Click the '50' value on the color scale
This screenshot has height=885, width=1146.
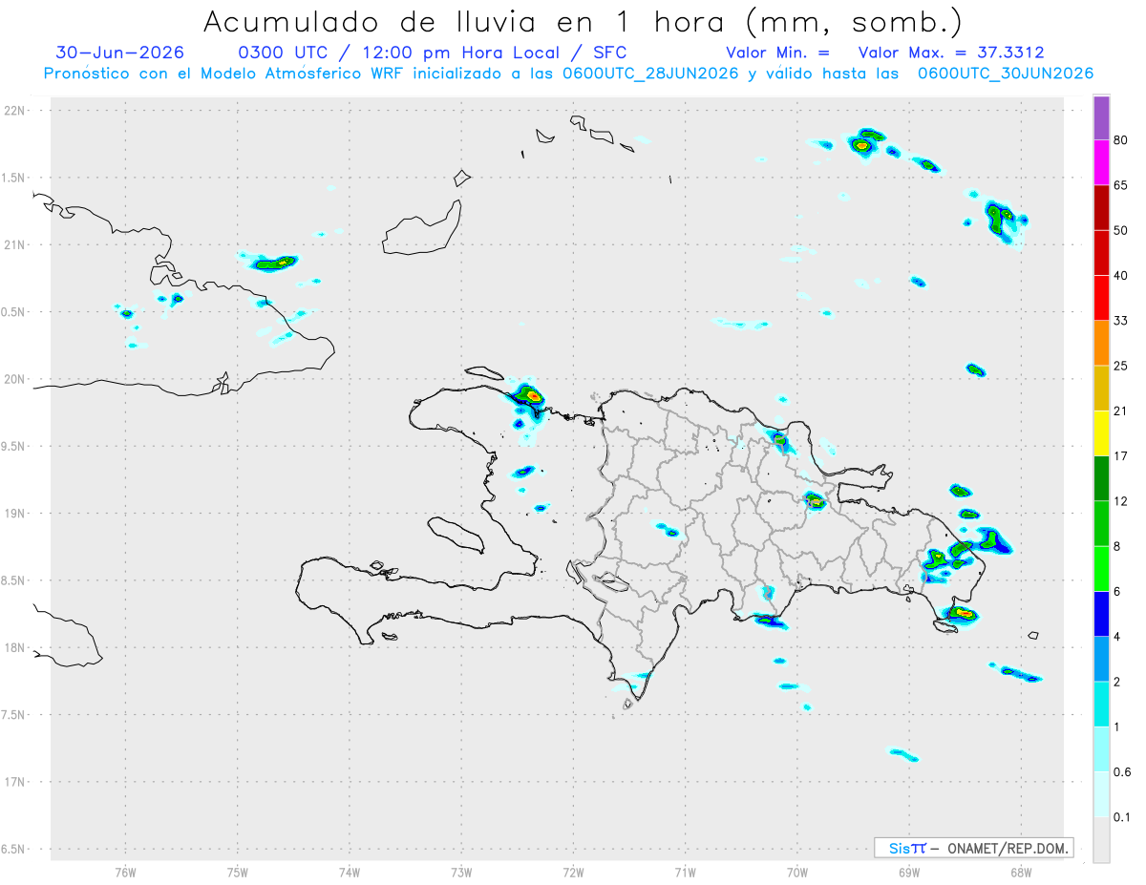click(1121, 231)
